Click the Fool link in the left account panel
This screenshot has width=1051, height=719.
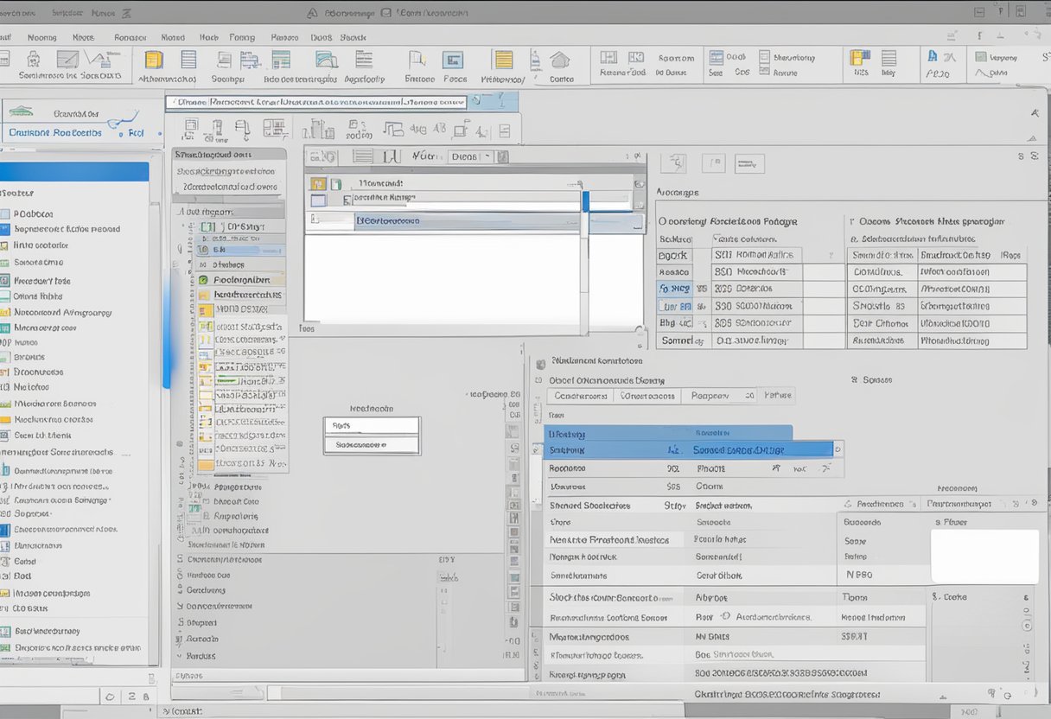click(135, 133)
